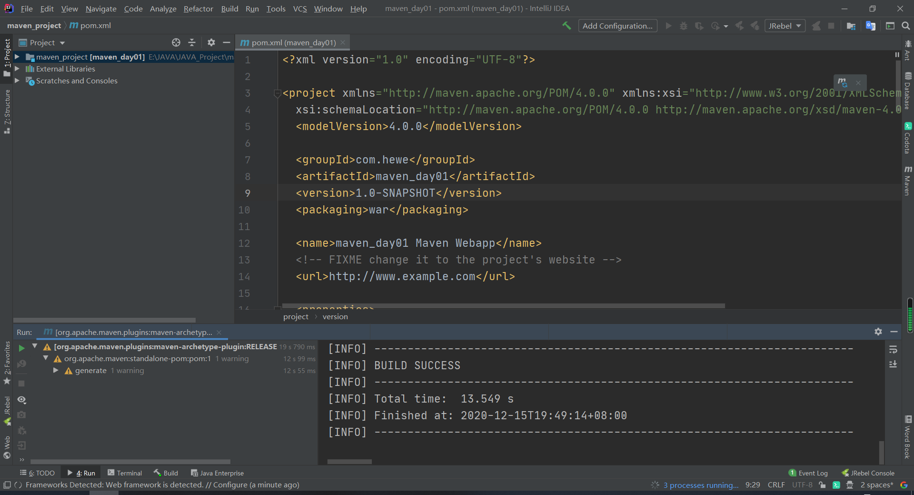914x495 pixels.
Task: Open Project panel gear settings
Action: click(211, 42)
